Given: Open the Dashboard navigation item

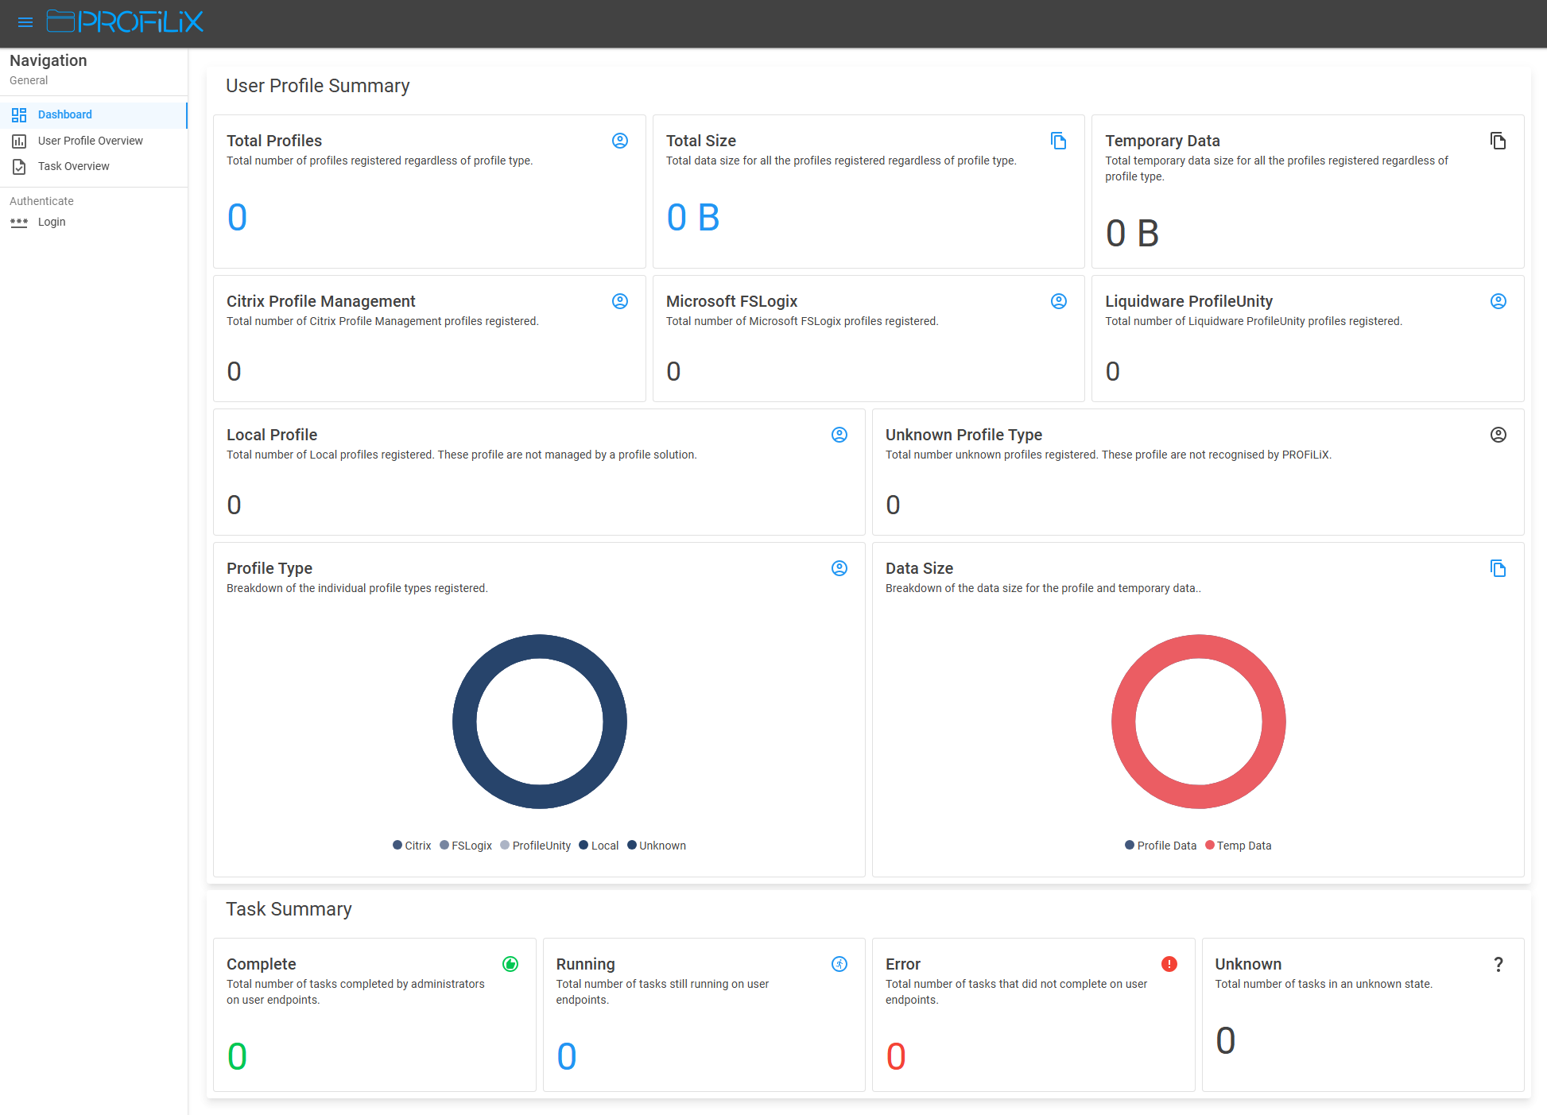Looking at the screenshot, I should click(x=65, y=114).
